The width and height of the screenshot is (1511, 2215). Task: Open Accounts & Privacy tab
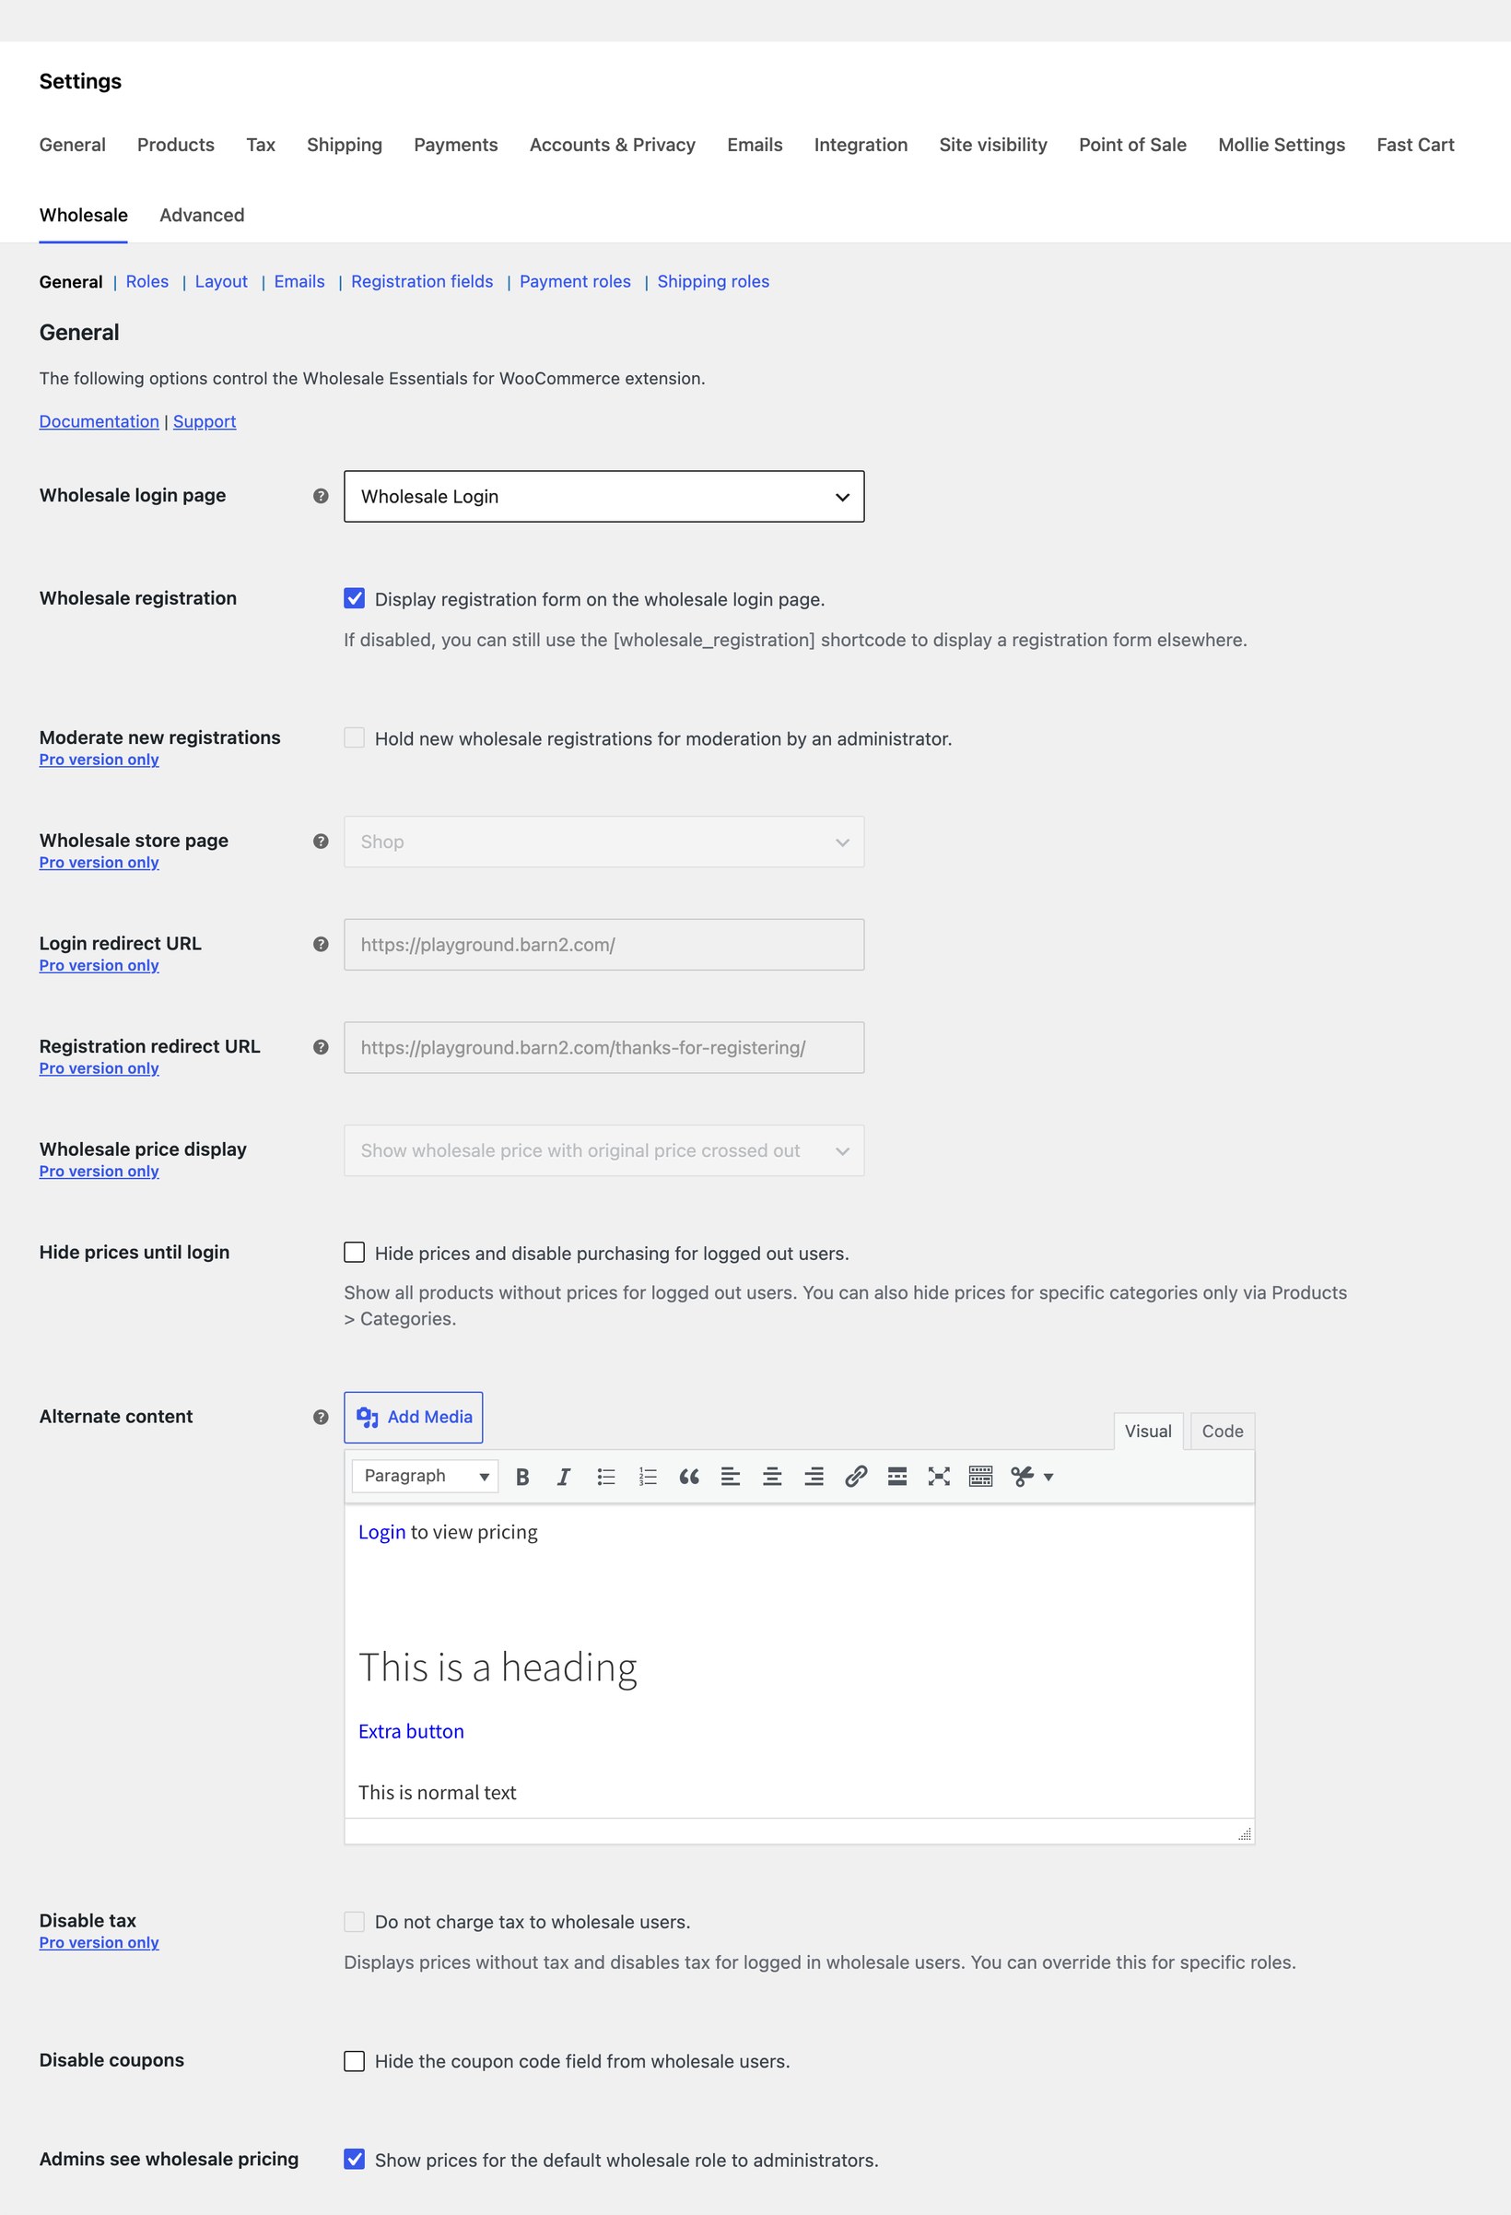(613, 145)
